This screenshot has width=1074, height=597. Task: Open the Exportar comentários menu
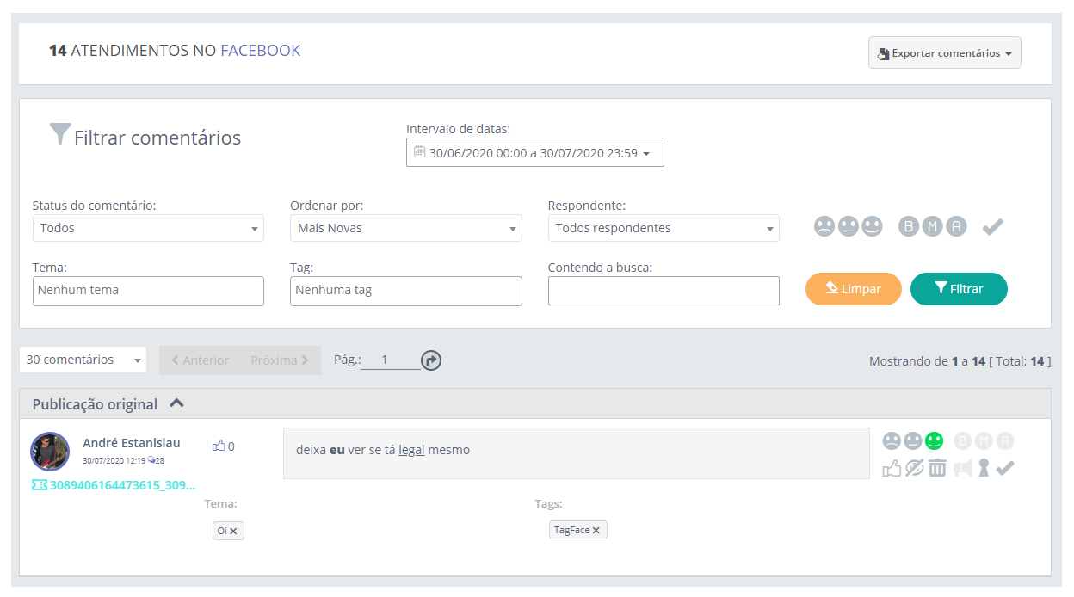pos(944,53)
